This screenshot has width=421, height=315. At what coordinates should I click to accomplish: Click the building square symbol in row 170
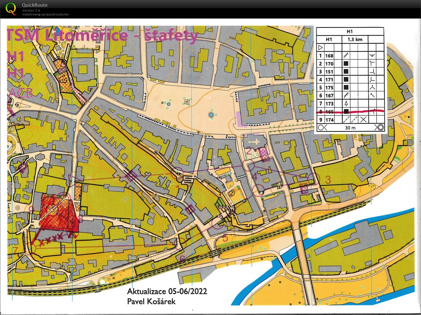click(x=346, y=64)
